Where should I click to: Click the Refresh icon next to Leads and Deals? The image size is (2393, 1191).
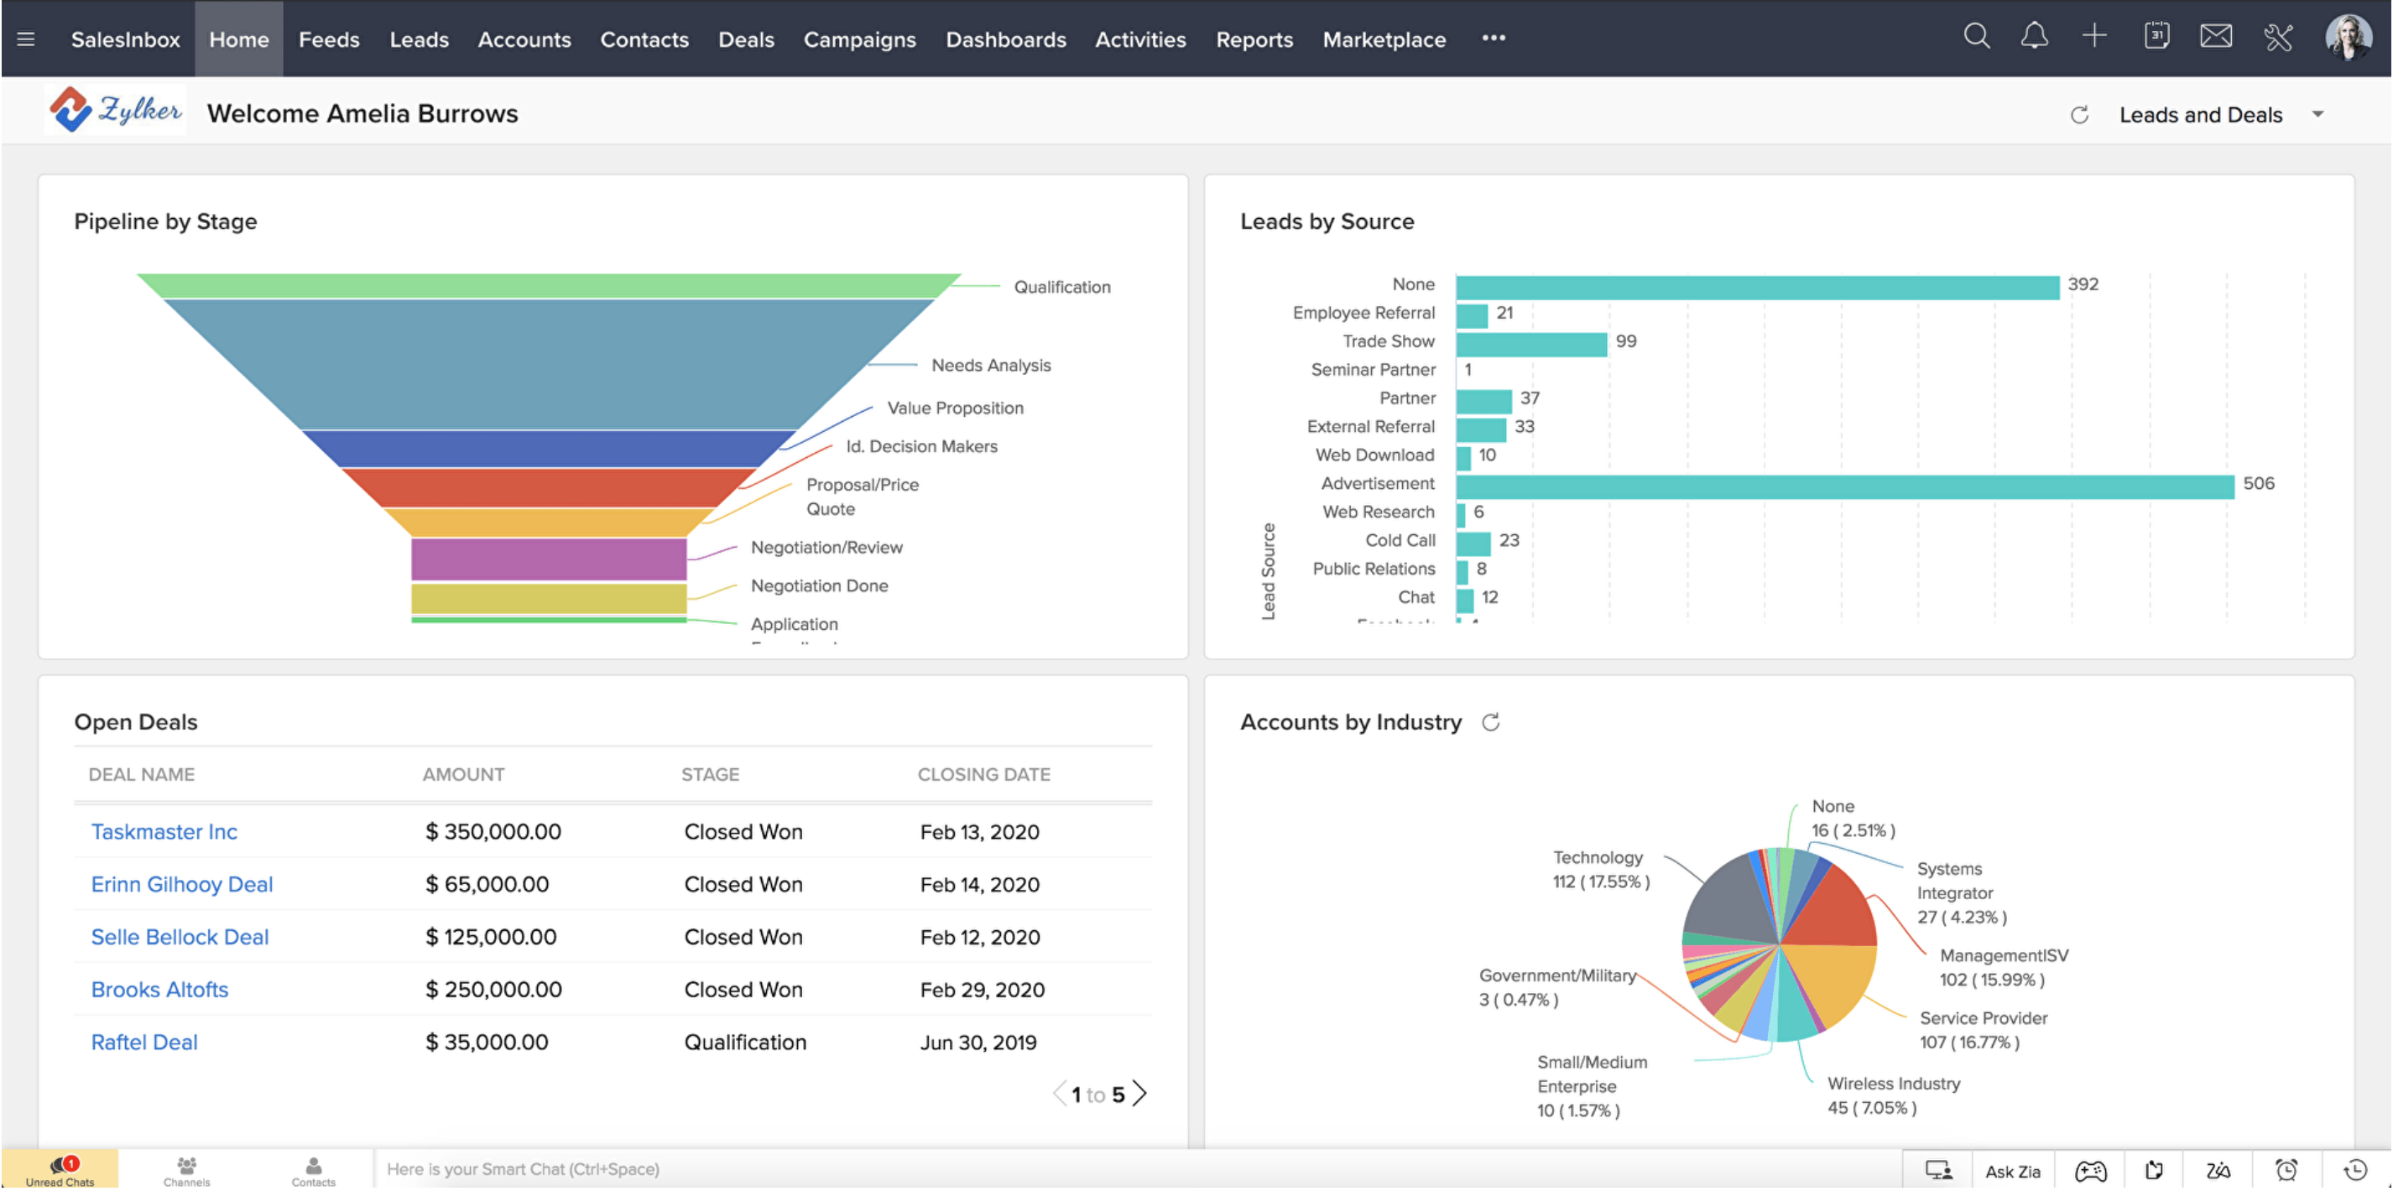click(2078, 114)
